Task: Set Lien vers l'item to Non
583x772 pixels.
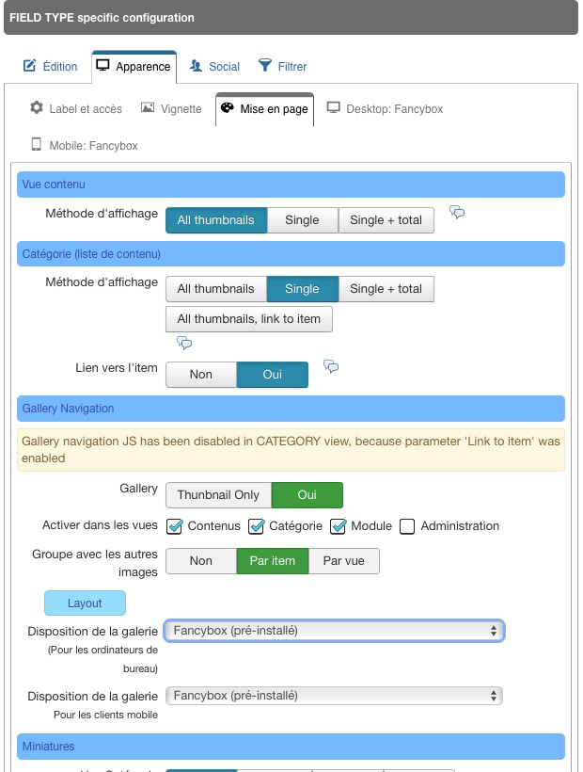Action: 201,375
